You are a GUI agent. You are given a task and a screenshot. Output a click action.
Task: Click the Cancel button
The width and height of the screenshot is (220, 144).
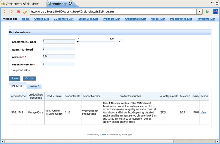pos(29,79)
